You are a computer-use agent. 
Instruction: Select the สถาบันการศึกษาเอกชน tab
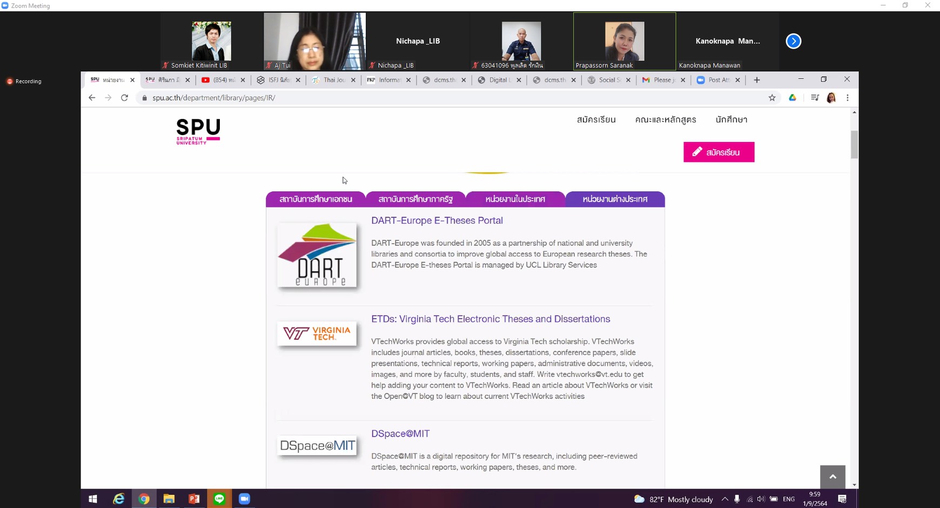[315, 199]
